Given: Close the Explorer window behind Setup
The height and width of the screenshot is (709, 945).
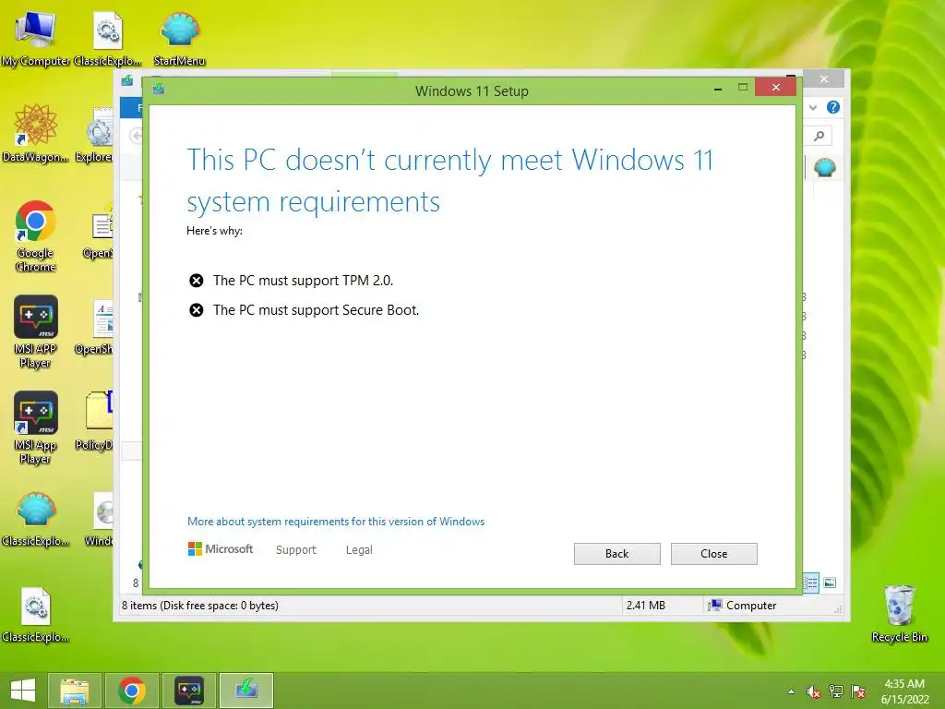Looking at the screenshot, I should click(824, 79).
